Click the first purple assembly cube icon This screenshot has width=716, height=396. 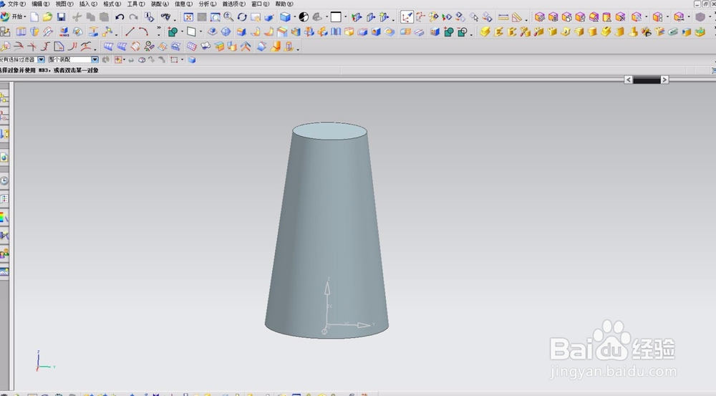(540, 17)
